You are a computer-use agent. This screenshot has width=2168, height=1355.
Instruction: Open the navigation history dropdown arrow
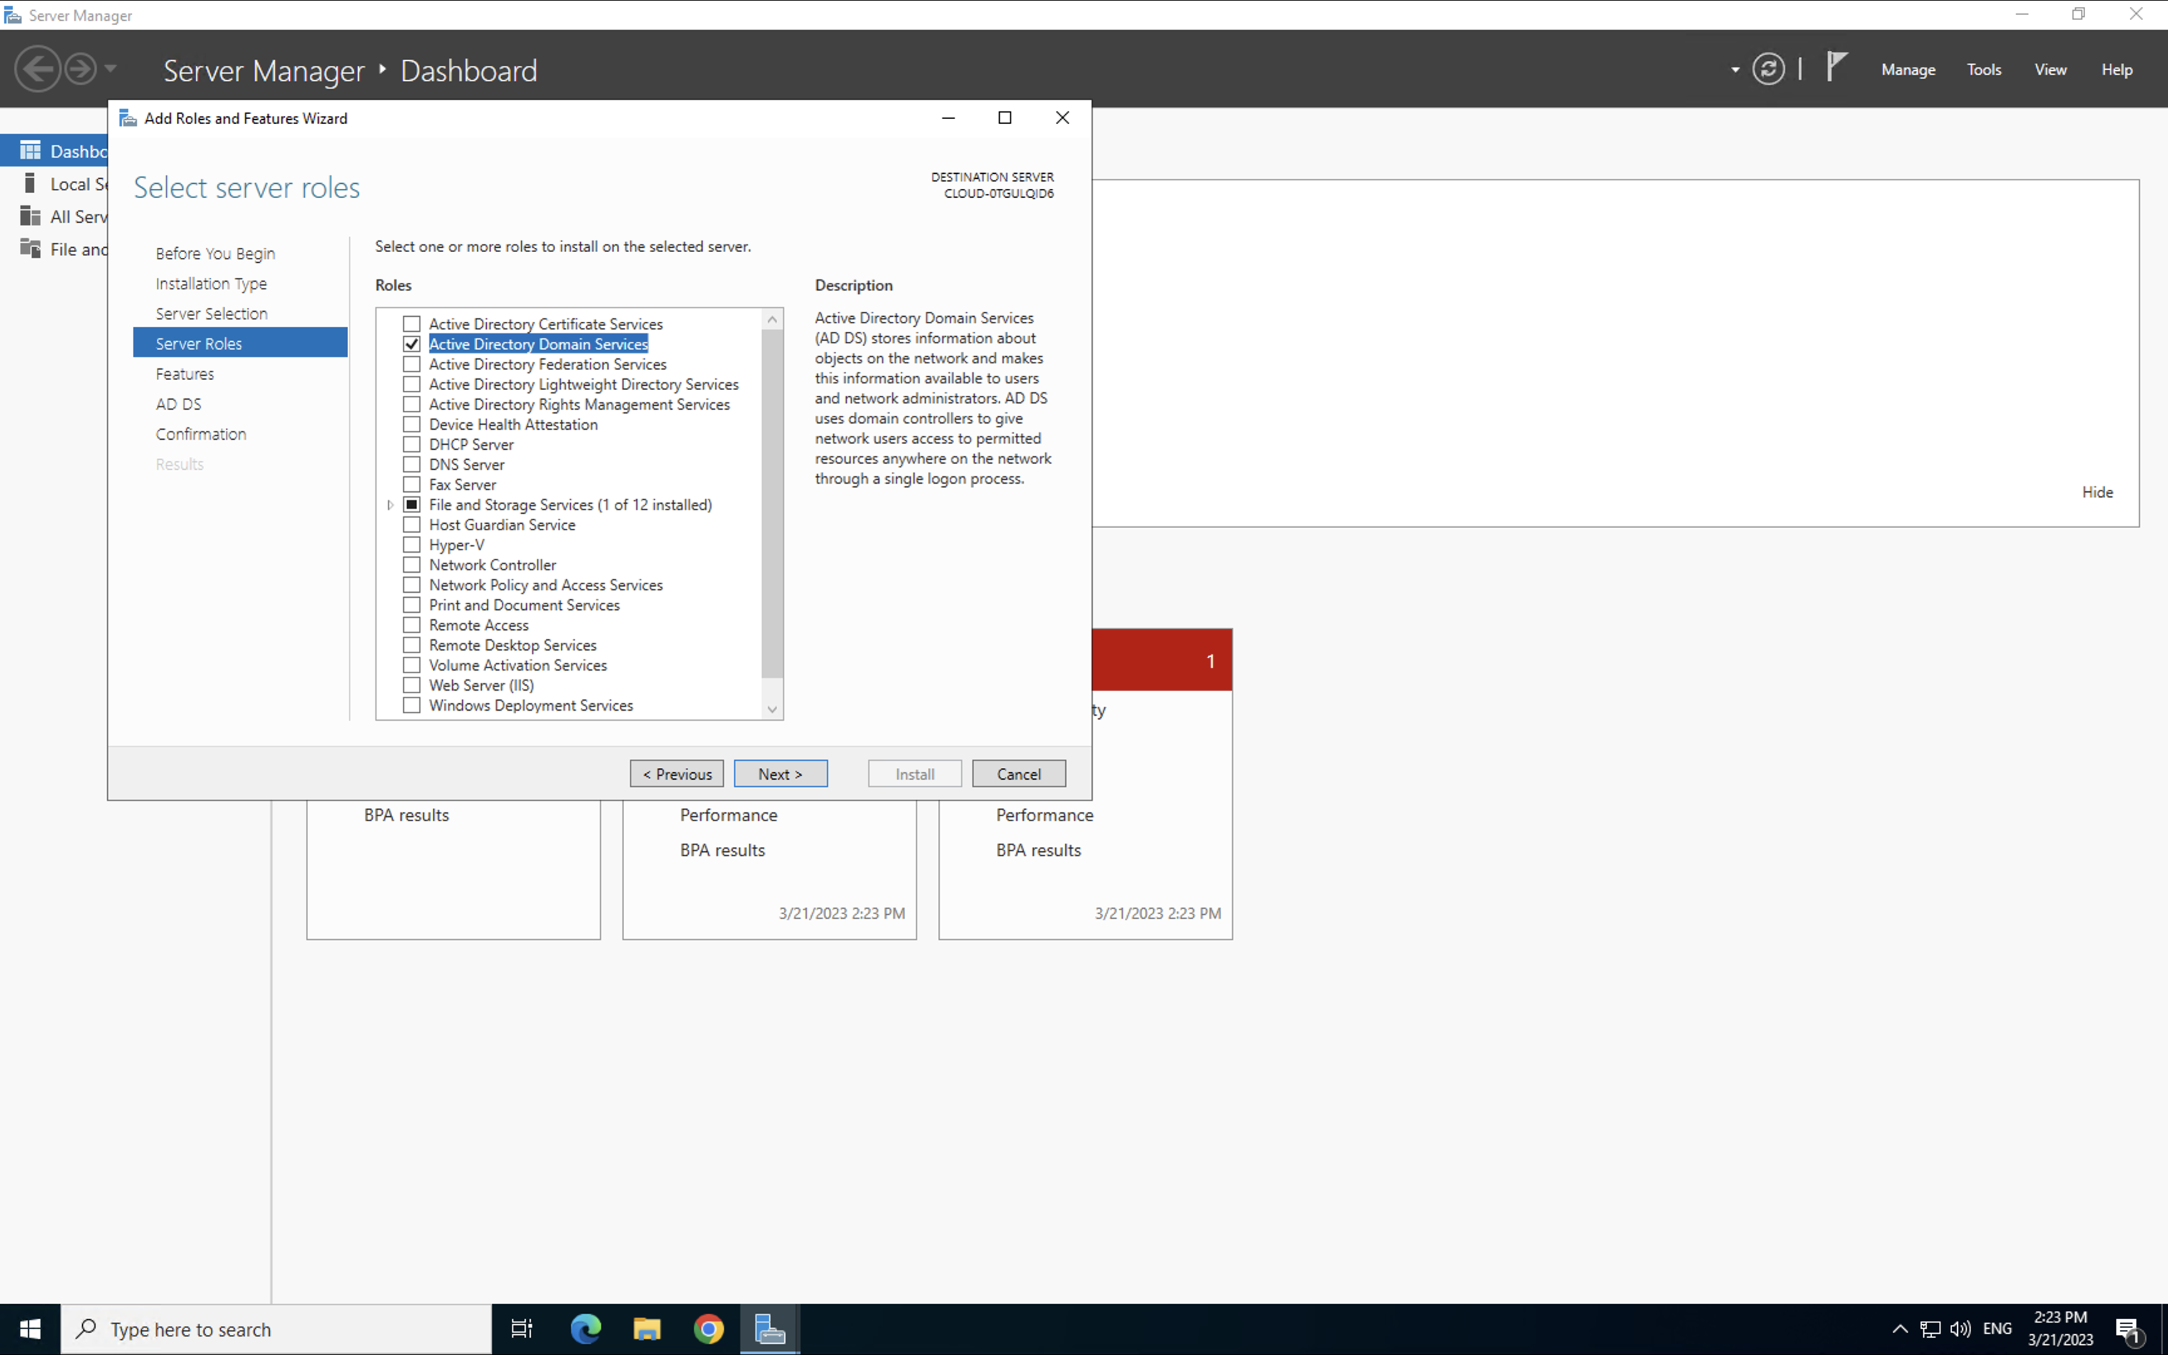(x=110, y=69)
